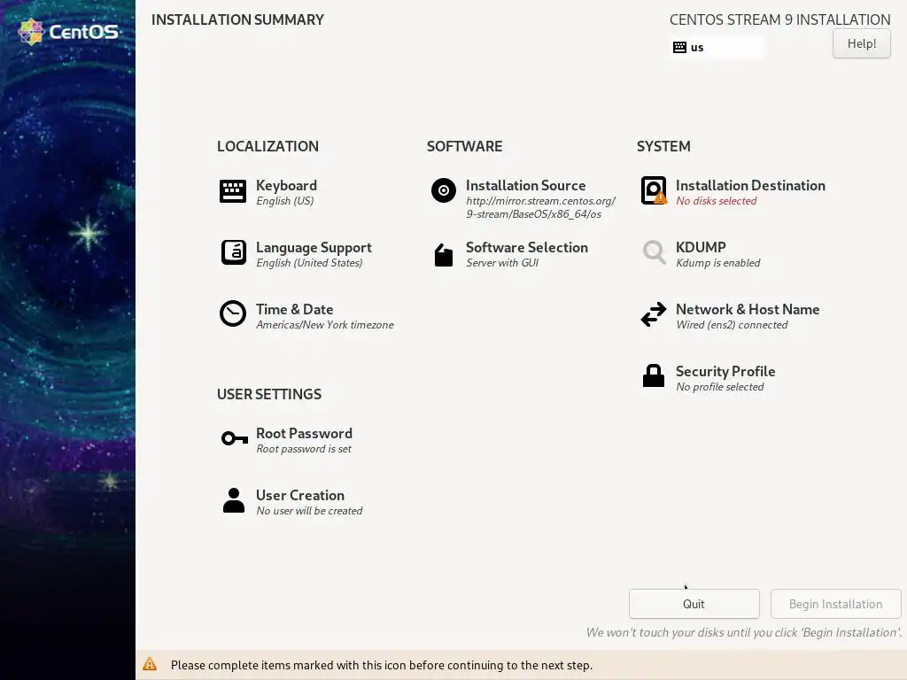This screenshot has width=907, height=680.
Task: Open Network & Host Name arrows icon
Action: pos(654,314)
